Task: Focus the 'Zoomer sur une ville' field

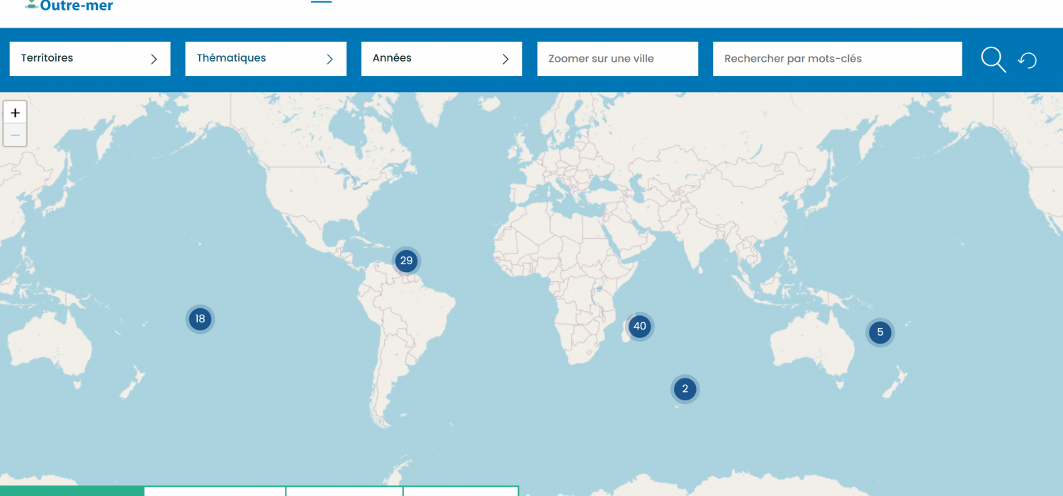Action: 617,58
